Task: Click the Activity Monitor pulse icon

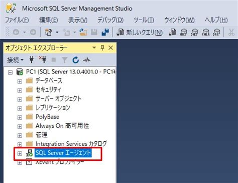Action: [87, 60]
